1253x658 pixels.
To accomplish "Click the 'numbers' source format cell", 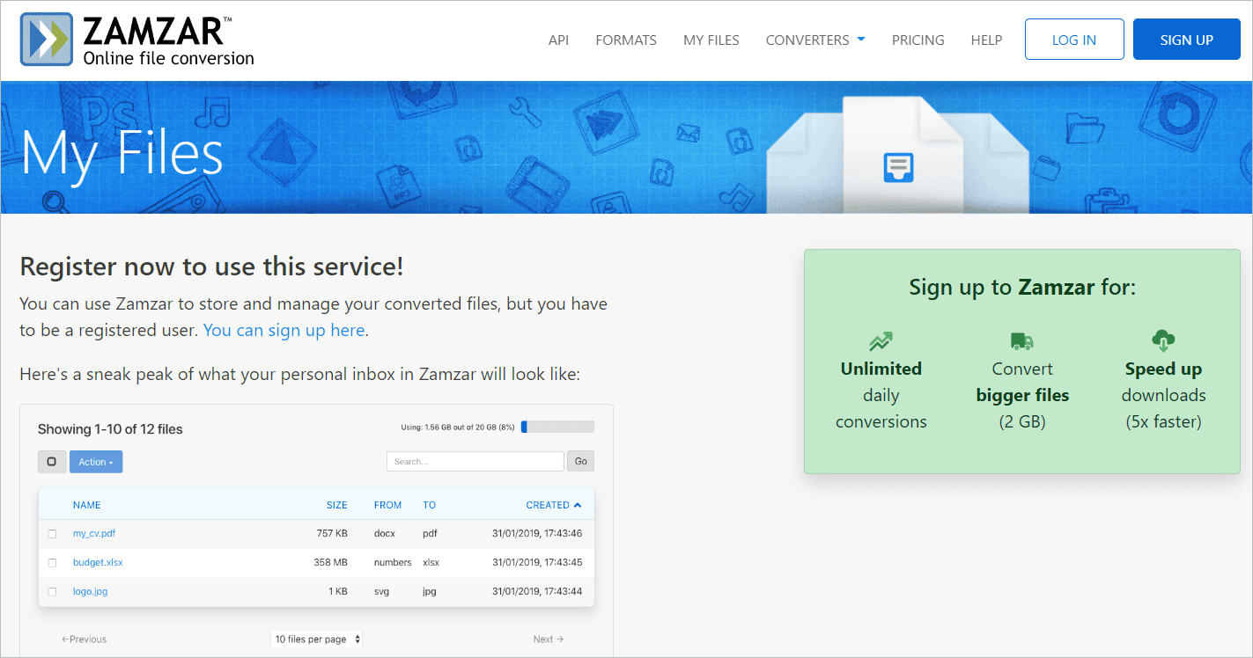I will coord(393,562).
